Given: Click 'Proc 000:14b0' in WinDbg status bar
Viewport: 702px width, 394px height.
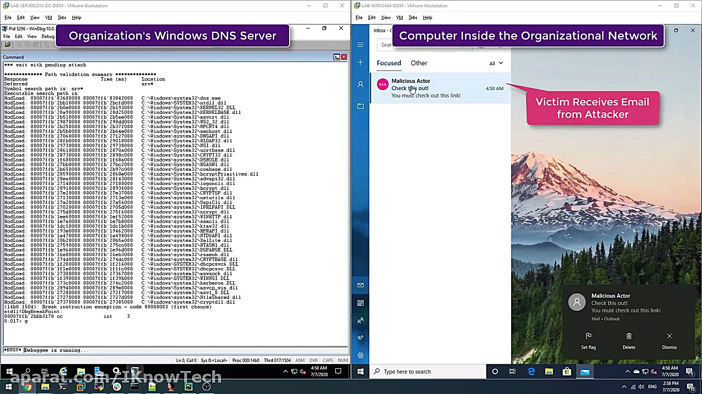Looking at the screenshot, I should click(x=246, y=360).
